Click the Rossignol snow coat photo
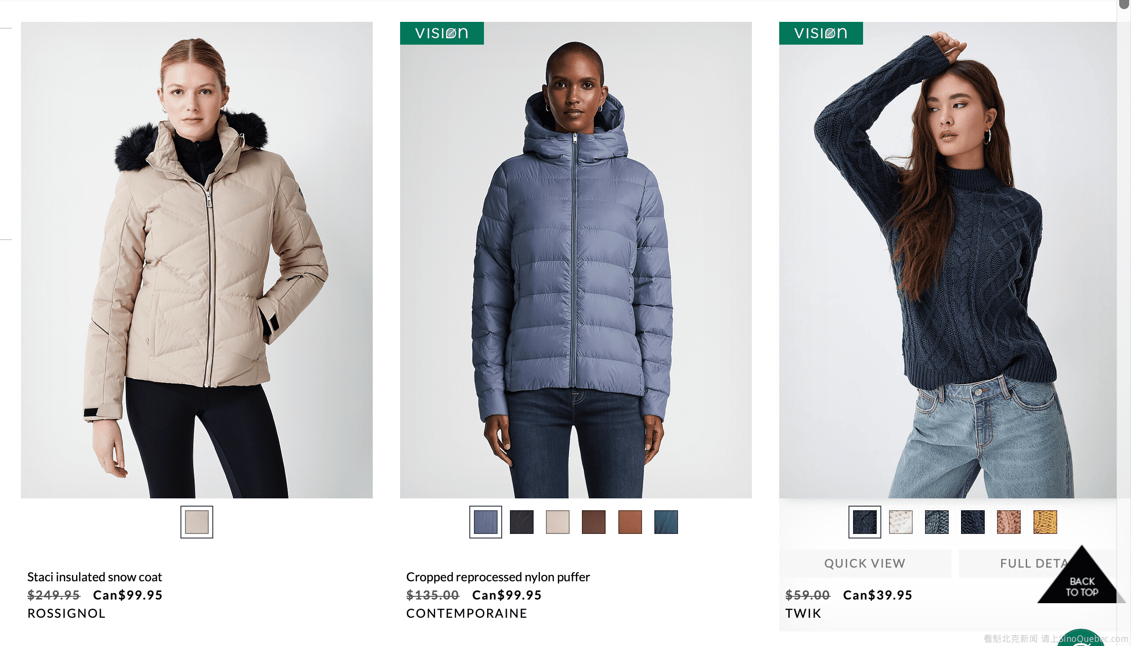The height and width of the screenshot is (646, 1131). click(196, 260)
